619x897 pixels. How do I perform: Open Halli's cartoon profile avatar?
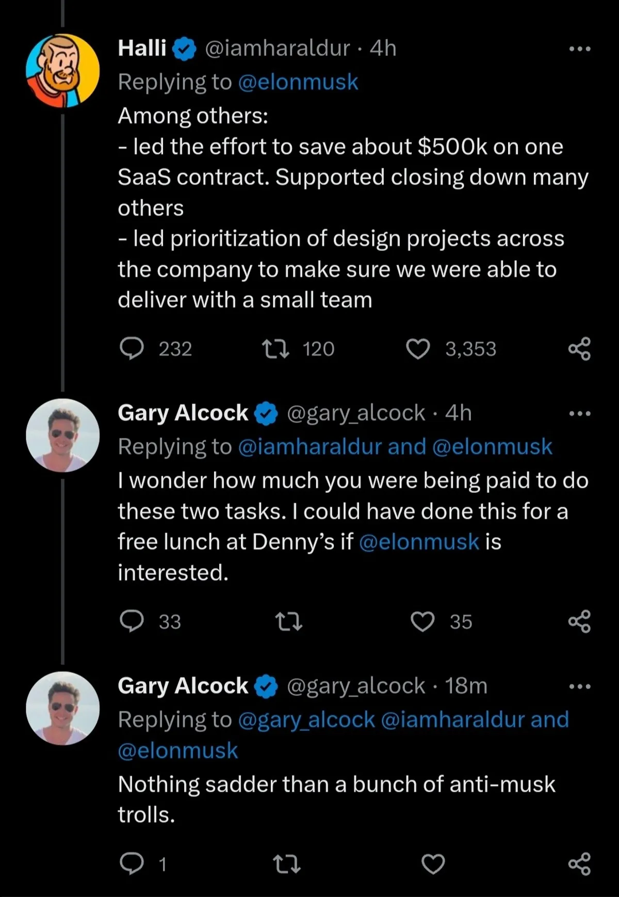coord(62,71)
